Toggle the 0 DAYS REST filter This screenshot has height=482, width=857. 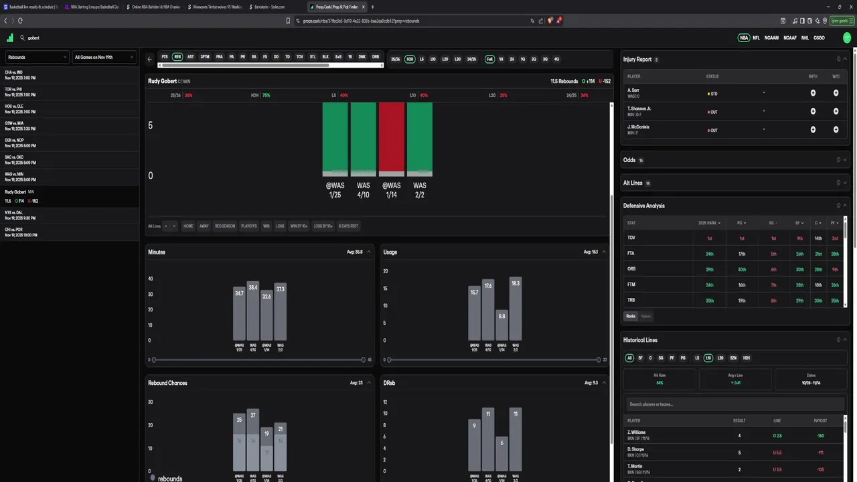pos(348,226)
